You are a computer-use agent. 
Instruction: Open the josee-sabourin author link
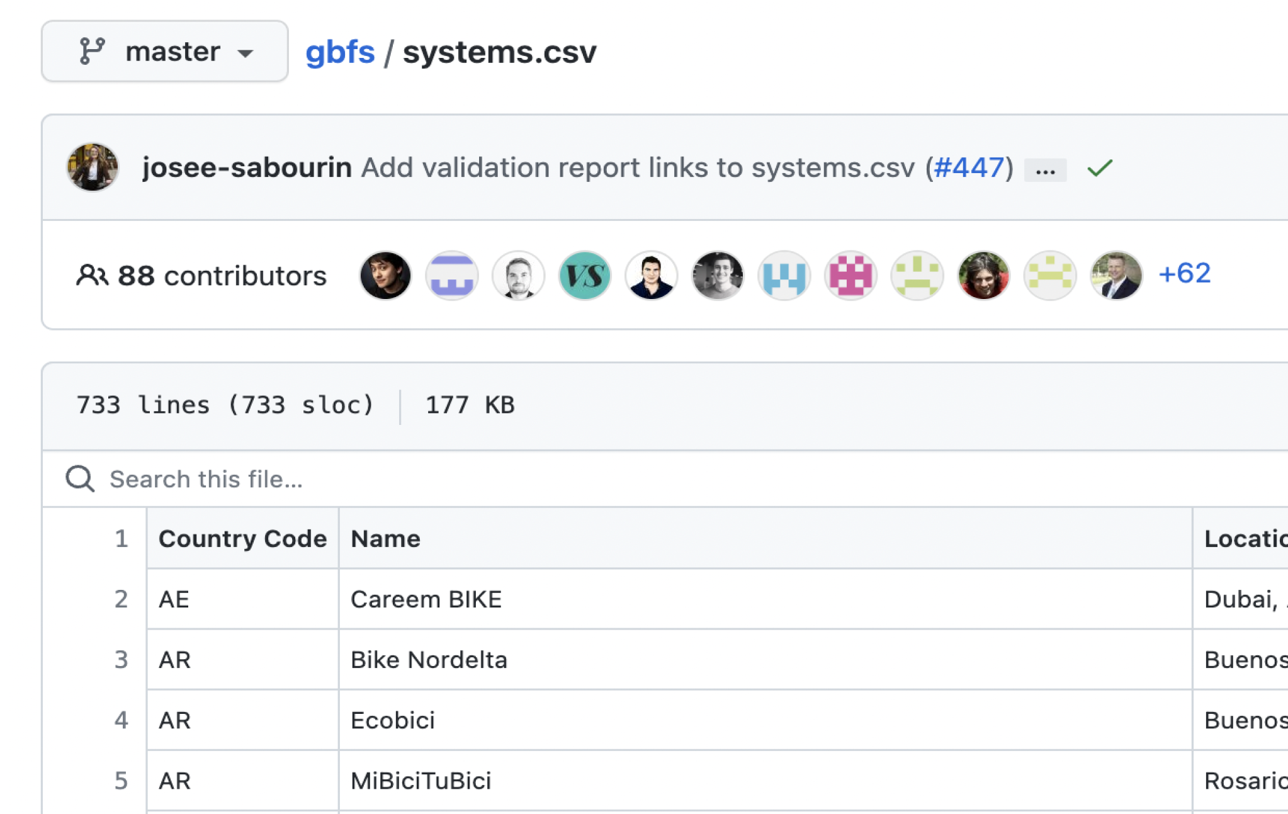[x=247, y=167]
